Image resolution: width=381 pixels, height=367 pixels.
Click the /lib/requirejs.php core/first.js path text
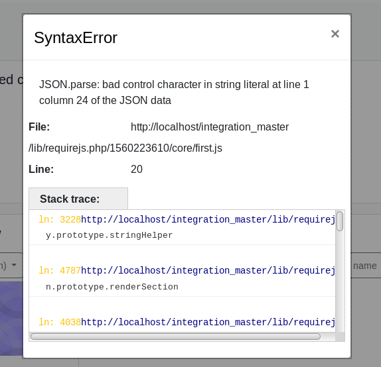pyautogui.click(x=125, y=148)
